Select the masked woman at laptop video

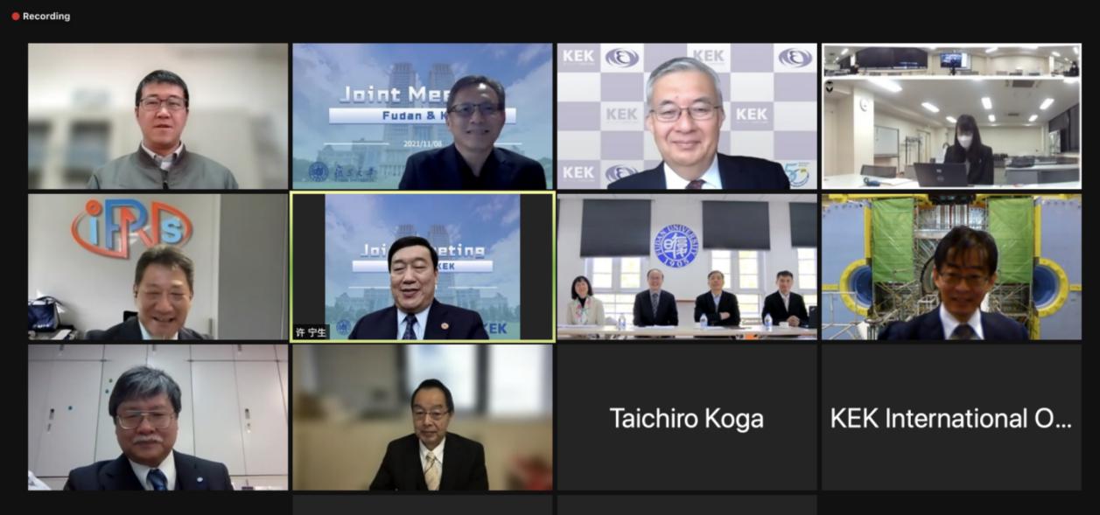[951, 116]
